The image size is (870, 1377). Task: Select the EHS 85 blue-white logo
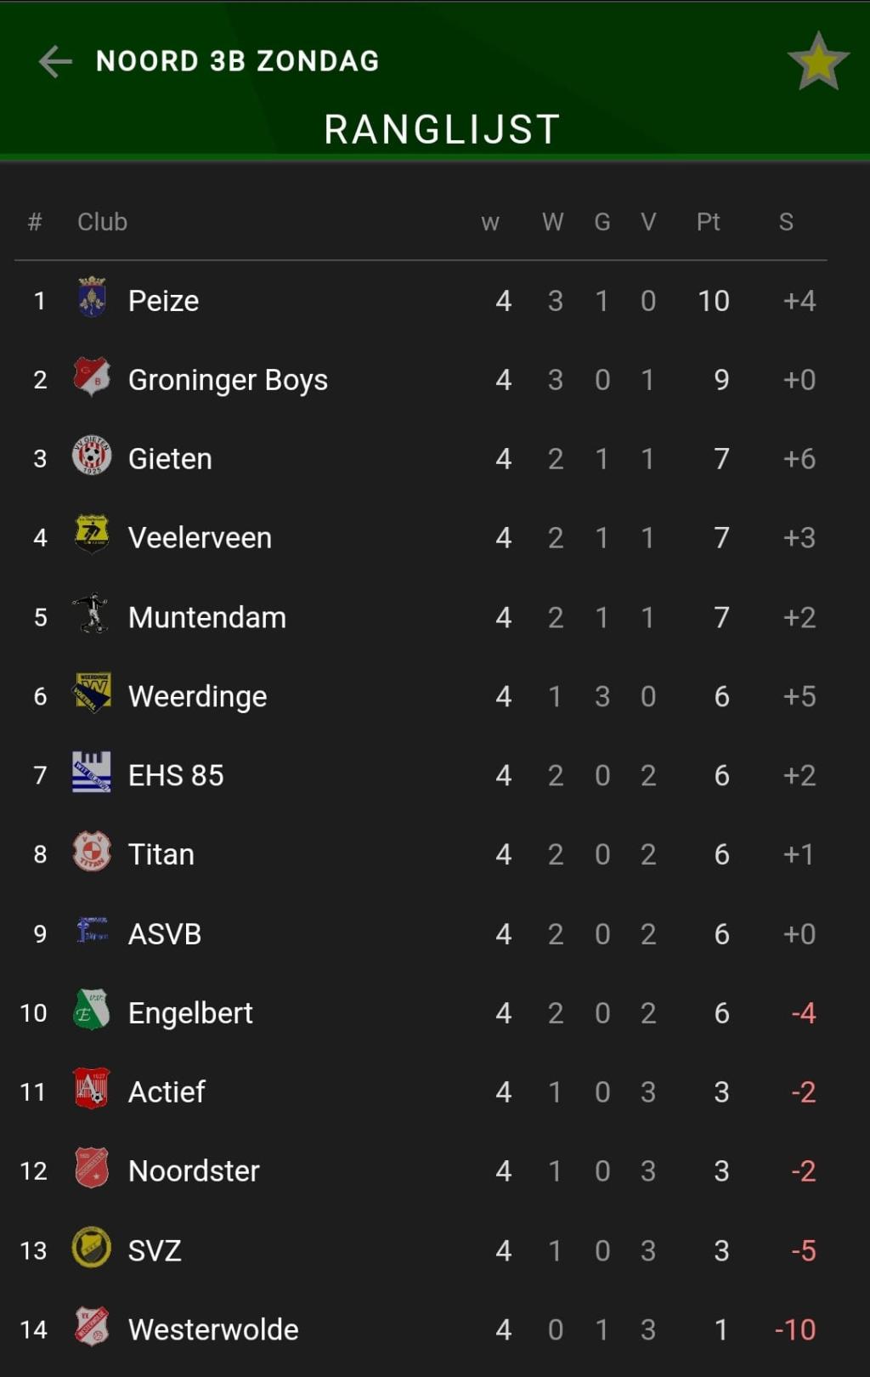click(x=91, y=772)
